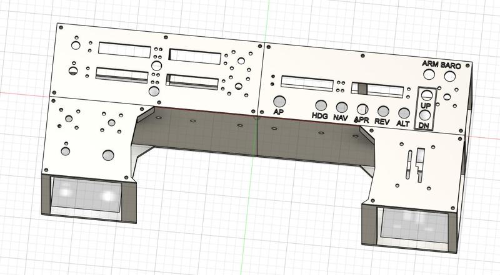This screenshot has width=500, height=275.
Task: Select the engraved ALT label
Action: point(402,123)
